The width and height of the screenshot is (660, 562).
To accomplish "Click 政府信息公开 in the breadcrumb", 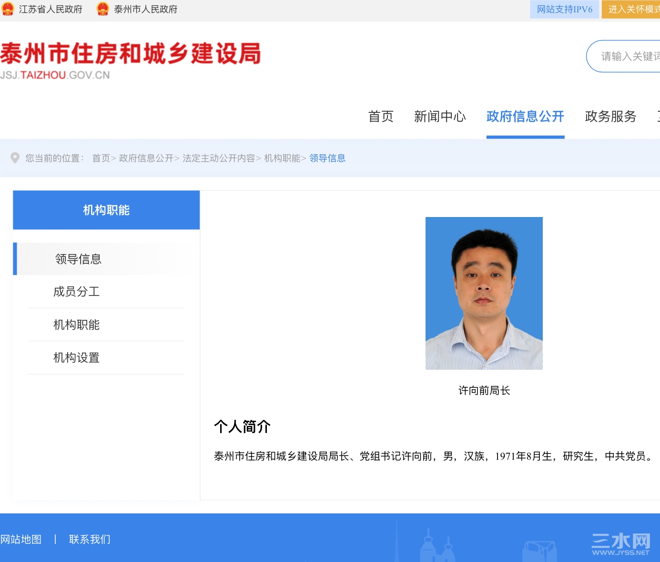I will 146,158.
